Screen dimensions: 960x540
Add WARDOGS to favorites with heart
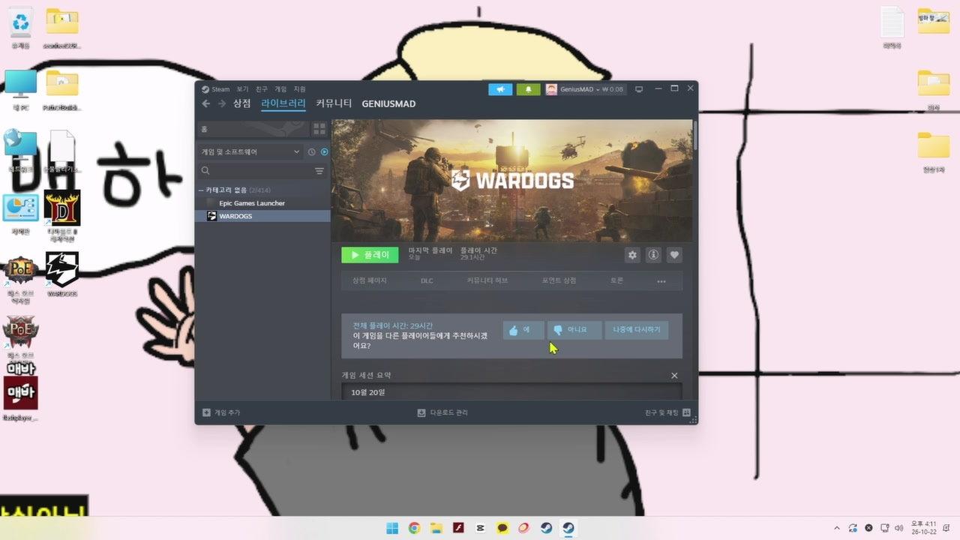coord(674,255)
